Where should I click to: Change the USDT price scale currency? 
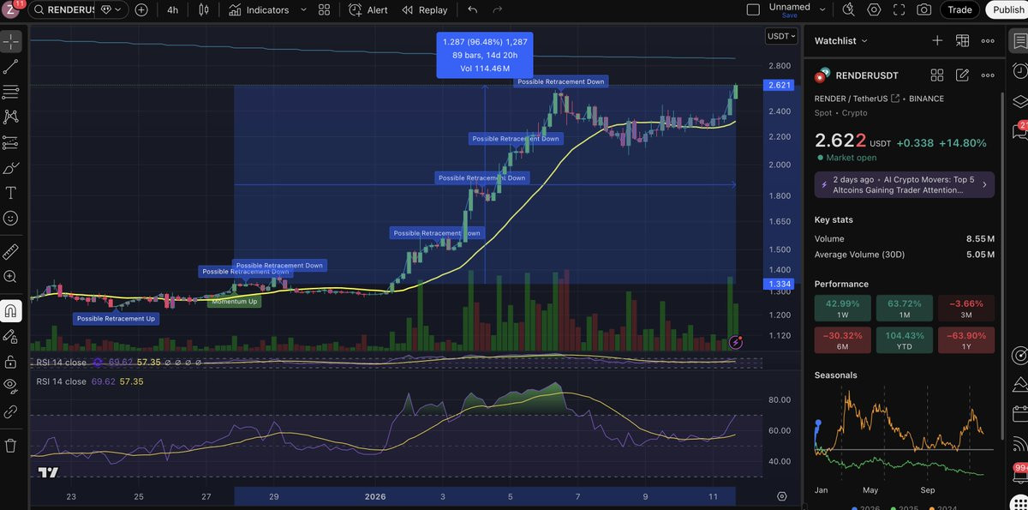(x=781, y=36)
